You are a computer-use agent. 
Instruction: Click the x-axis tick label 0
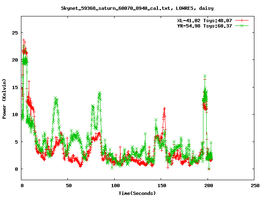(22, 186)
